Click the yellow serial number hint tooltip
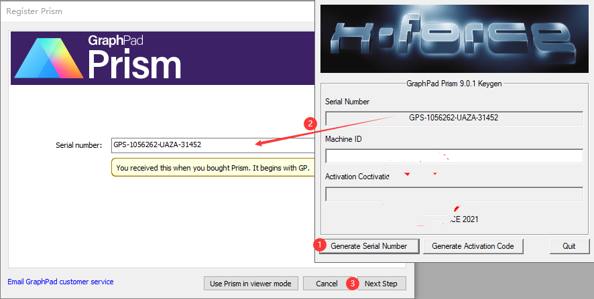Screen dimensions: 594x299 click(x=212, y=168)
